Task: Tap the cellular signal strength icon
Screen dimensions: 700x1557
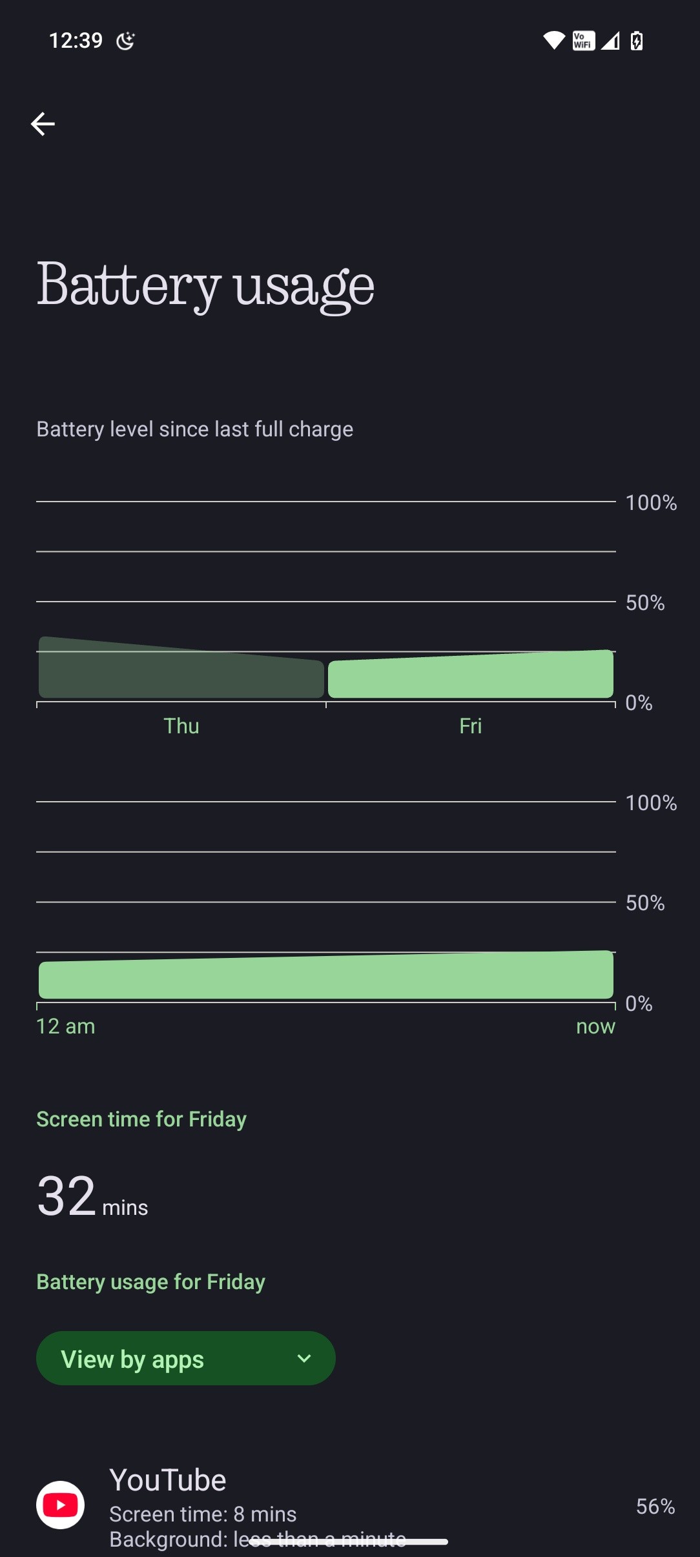Action: tap(610, 41)
